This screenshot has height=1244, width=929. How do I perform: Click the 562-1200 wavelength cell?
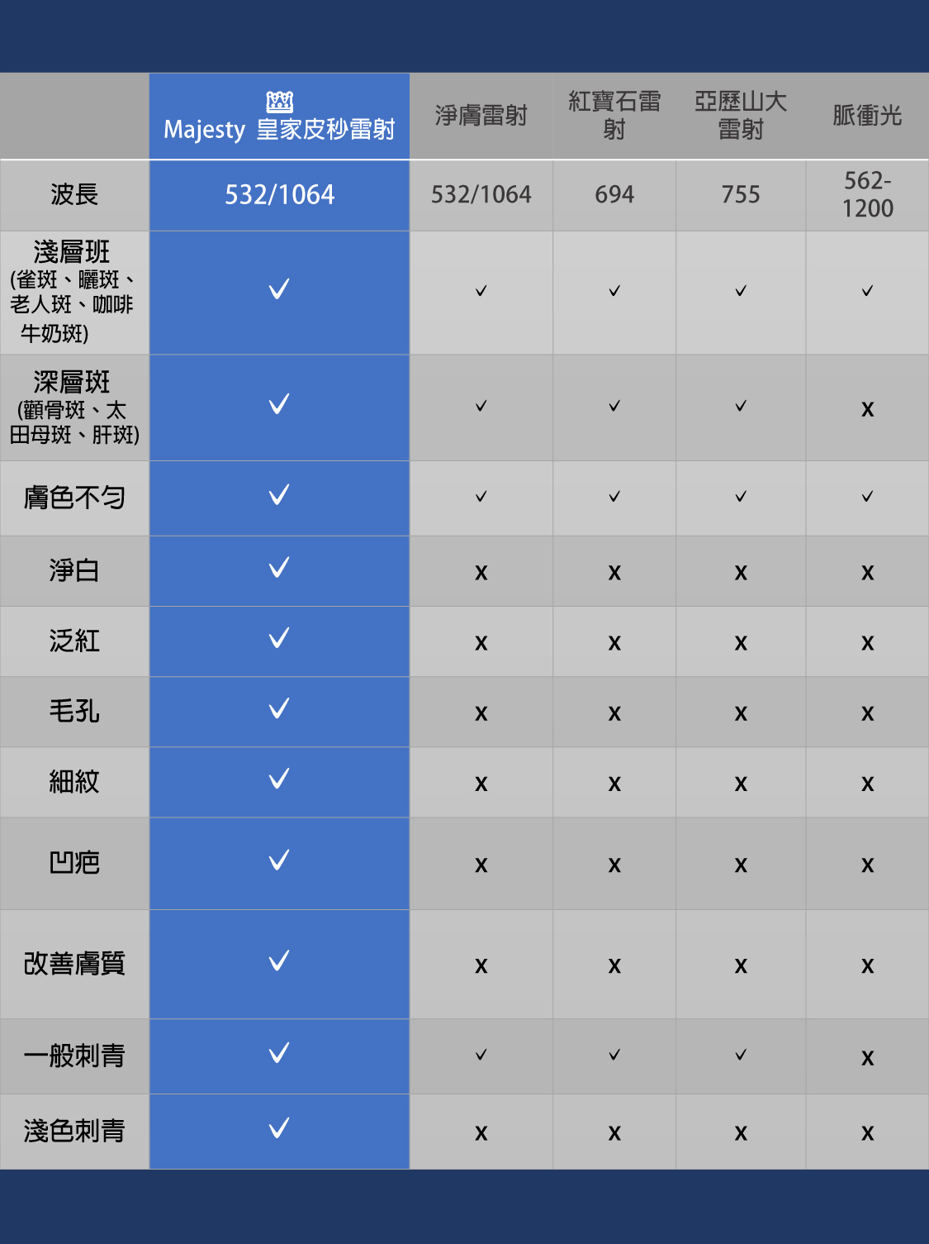pyautogui.click(x=867, y=194)
